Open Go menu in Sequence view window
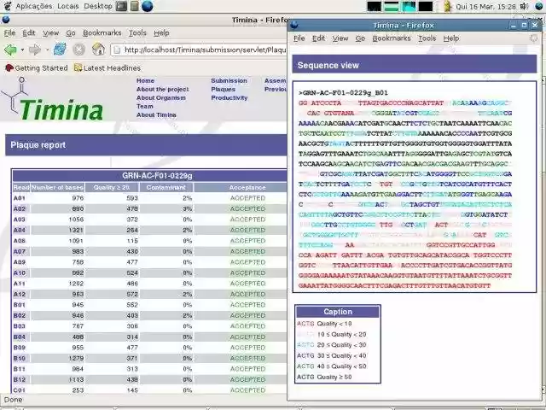This screenshot has height=410, width=546. (x=360, y=38)
